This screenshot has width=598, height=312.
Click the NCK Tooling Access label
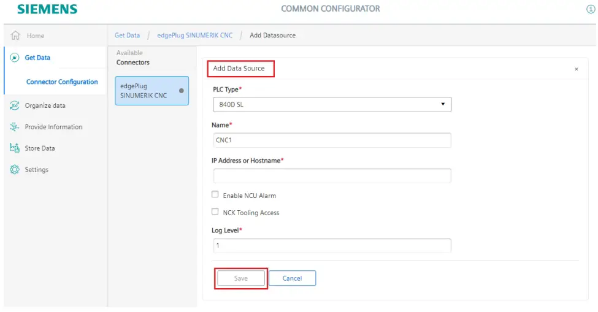(251, 213)
